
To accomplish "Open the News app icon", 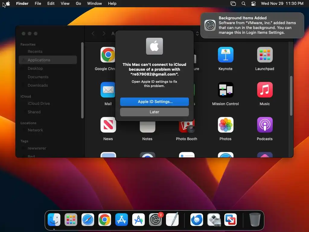I will pos(108,125).
